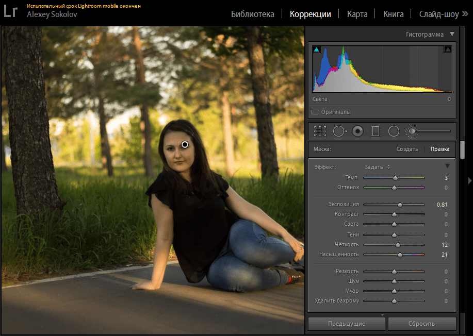Select the Crop Overlay tool
This screenshot has height=336, width=473.
point(320,131)
